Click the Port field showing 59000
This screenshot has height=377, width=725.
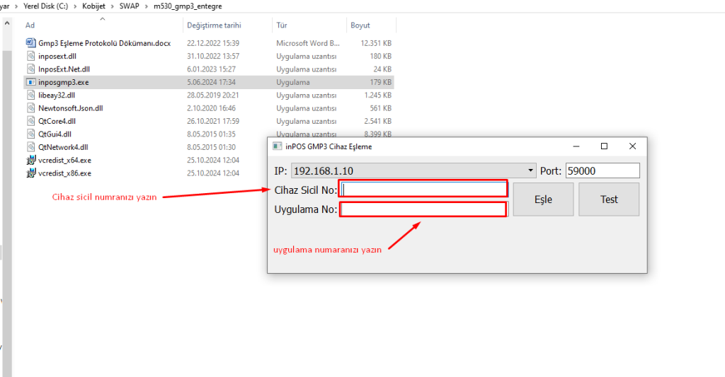click(603, 170)
